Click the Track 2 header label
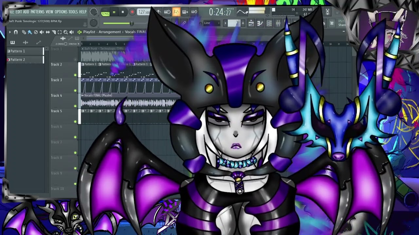The width and height of the screenshot is (419, 235). [x=56, y=65]
